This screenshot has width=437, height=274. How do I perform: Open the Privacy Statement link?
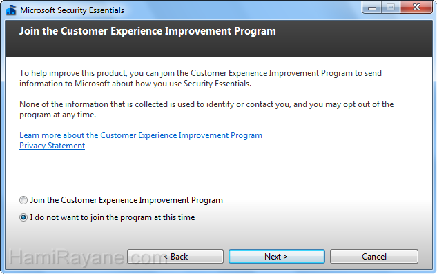[x=52, y=146]
